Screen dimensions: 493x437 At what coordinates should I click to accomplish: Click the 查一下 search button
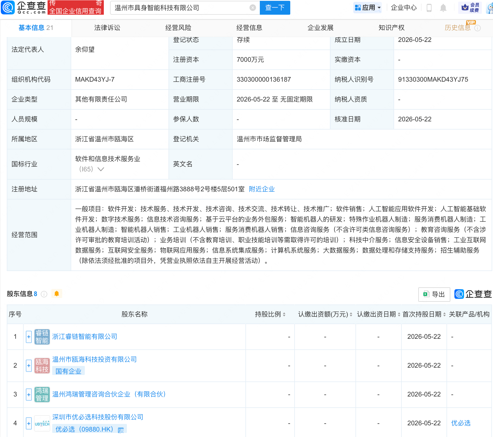pyautogui.click(x=275, y=8)
